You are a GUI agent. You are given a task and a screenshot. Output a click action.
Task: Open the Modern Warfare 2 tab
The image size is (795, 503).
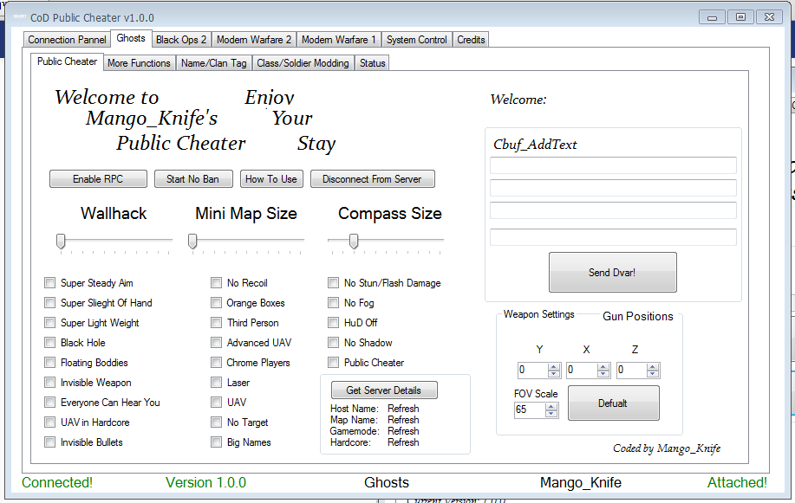coord(254,40)
